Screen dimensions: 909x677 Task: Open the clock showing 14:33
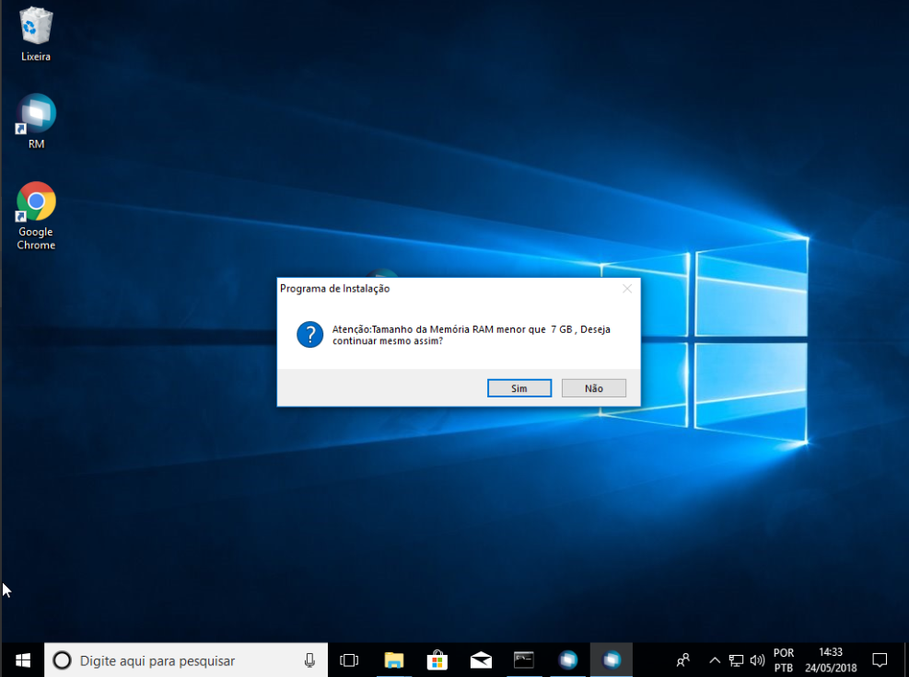click(x=830, y=660)
